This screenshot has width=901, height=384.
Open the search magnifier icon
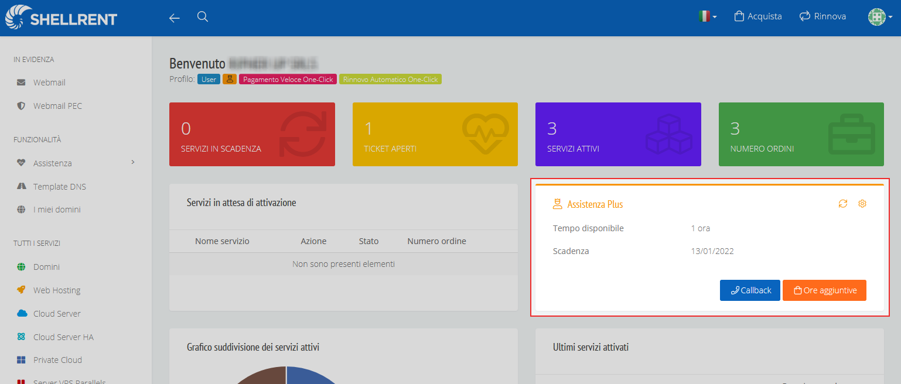click(203, 16)
